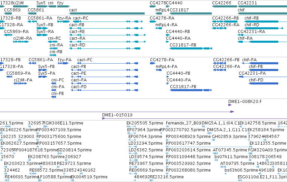The image size is (287, 182).
Task: Select transcript fzy-RA
Action: click(63, 22)
